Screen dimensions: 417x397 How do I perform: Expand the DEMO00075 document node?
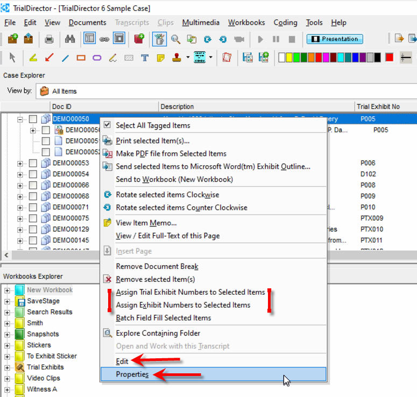click(x=20, y=219)
